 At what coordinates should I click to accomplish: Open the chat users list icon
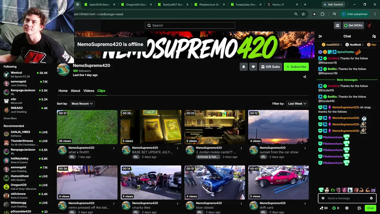374,36
